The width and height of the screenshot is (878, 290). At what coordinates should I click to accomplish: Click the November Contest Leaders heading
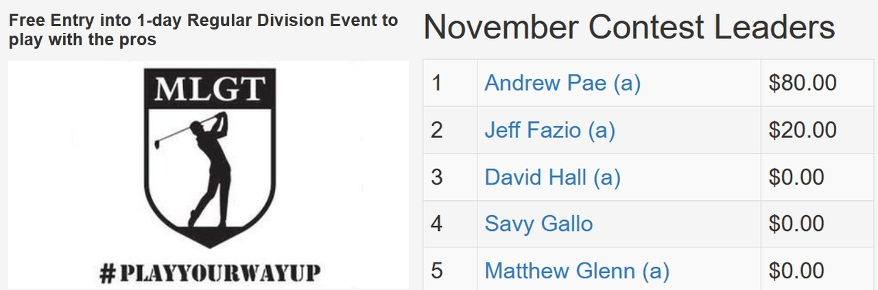(629, 27)
